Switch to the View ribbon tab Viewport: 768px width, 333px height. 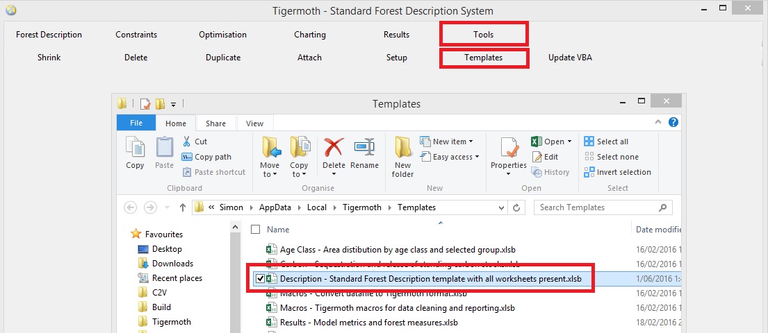click(254, 123)
